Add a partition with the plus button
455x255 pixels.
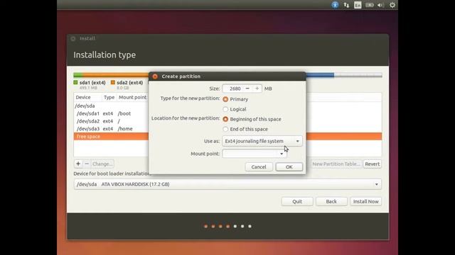point(78,164)
